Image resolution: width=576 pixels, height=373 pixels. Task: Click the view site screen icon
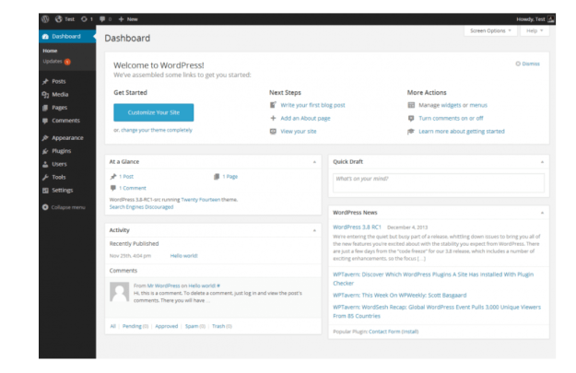tap(273, 132)
